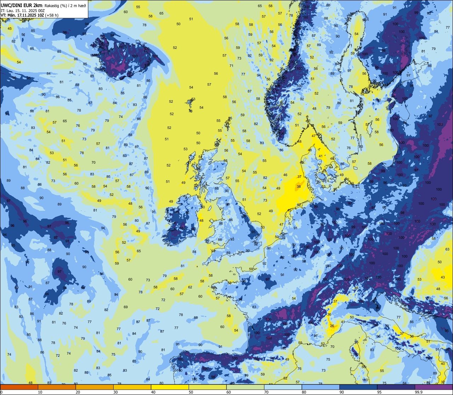This screenshot has width=453, height=395.
Task: Click the map value '63' near right edge
Action: pos(447,249)
